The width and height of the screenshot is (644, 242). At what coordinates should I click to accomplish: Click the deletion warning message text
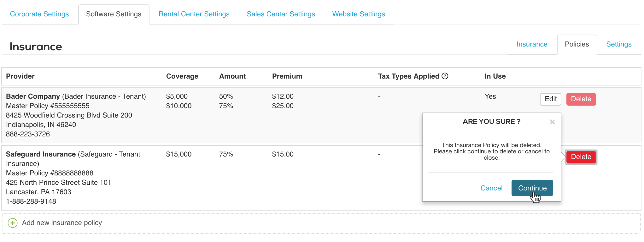pyautogui.click(x=491, y=151)
